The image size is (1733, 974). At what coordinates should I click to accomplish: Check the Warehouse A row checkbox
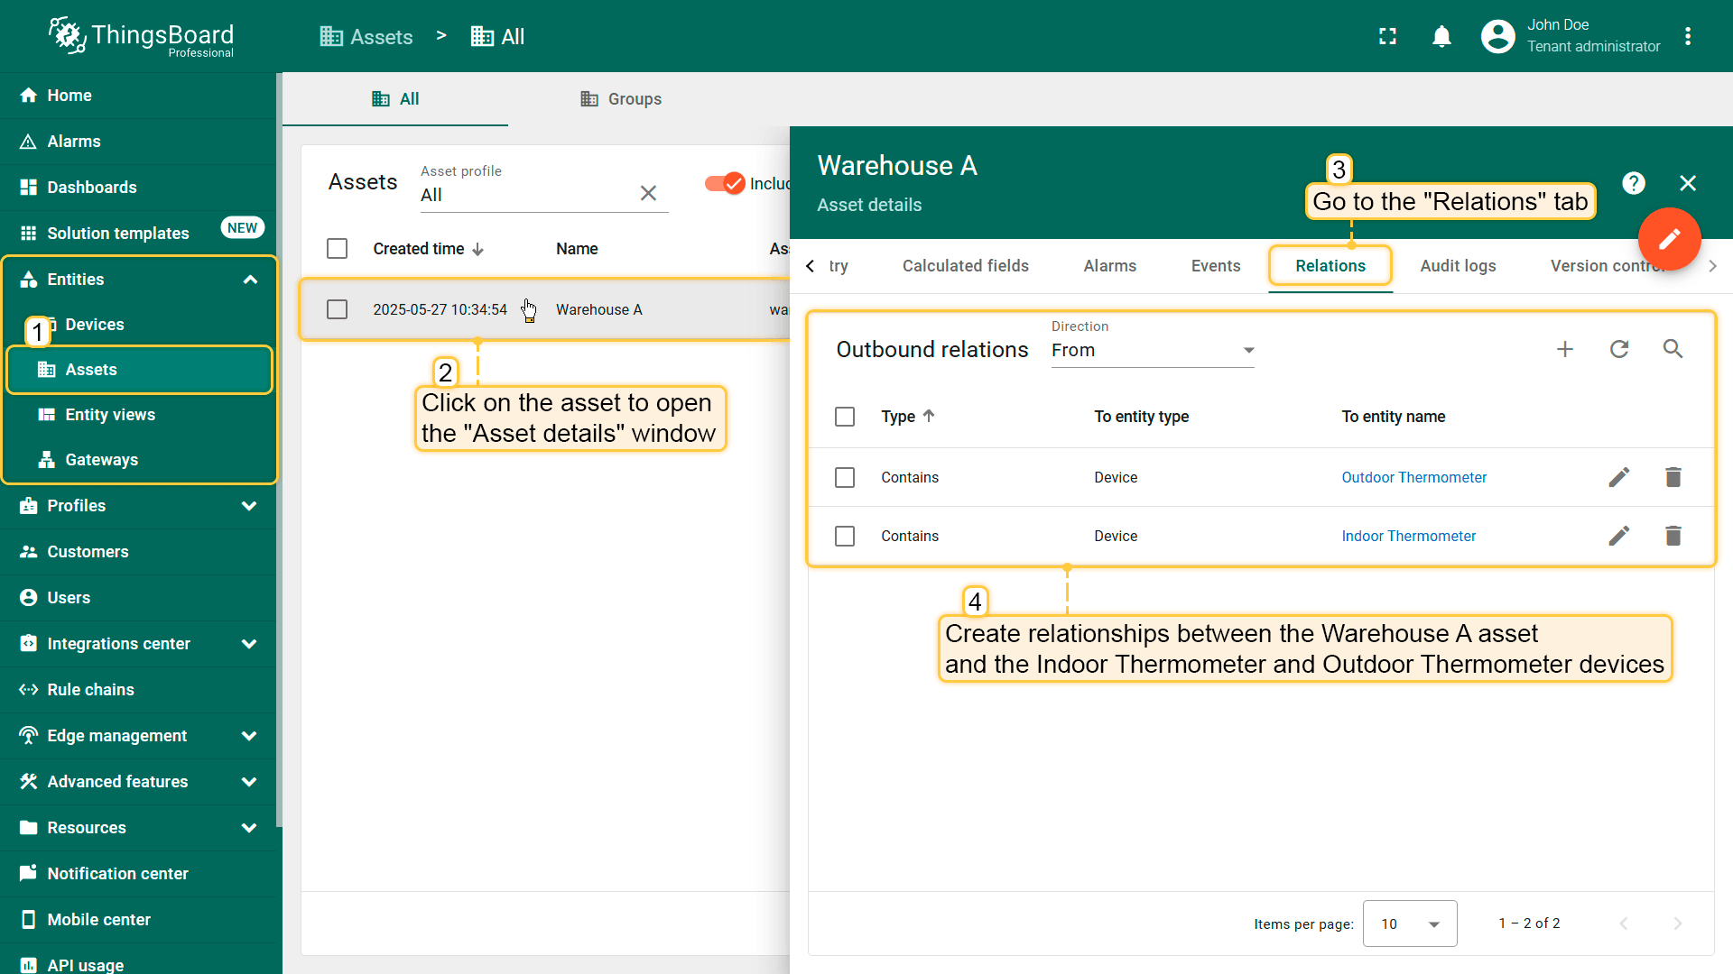point(337,309)
